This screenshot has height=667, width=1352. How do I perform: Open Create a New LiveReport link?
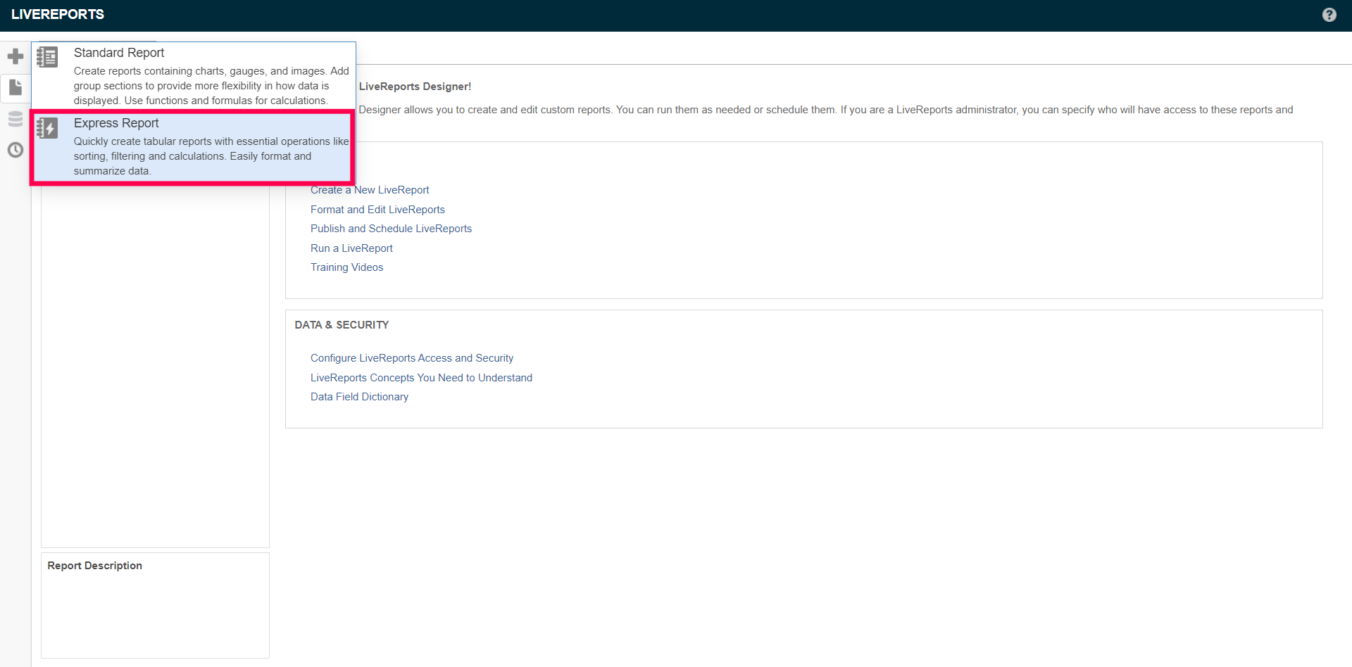pos(370,190)
